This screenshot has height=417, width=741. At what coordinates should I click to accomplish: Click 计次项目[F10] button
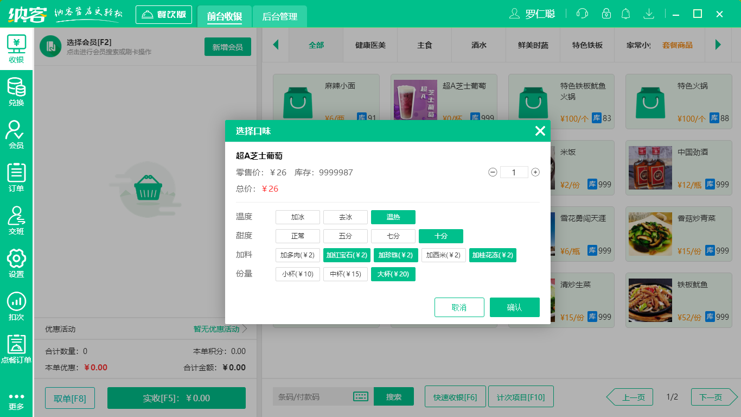[x=521, y=396]
